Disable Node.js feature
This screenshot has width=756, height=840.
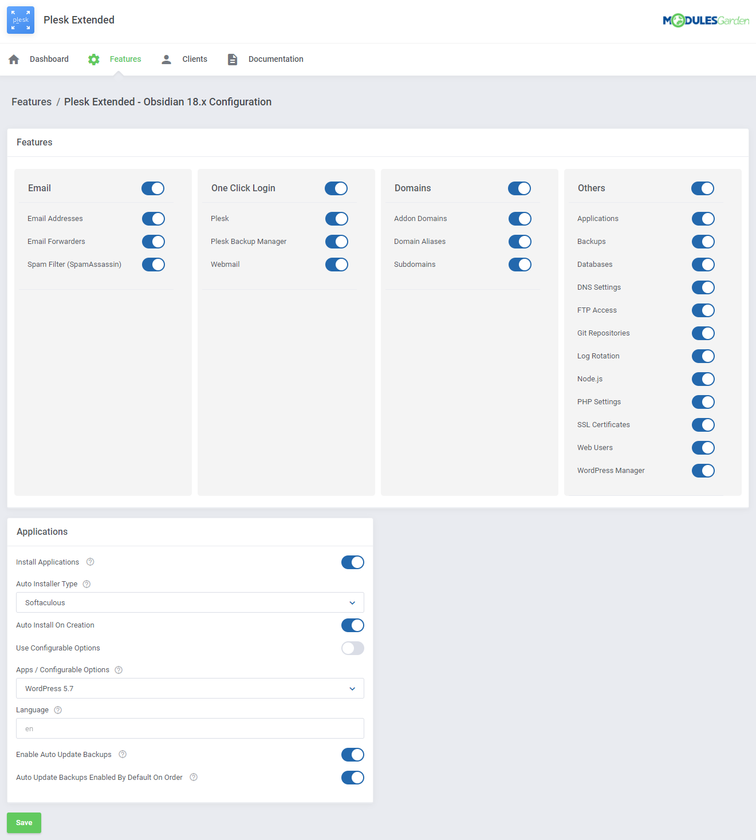[x=703, y=379]
